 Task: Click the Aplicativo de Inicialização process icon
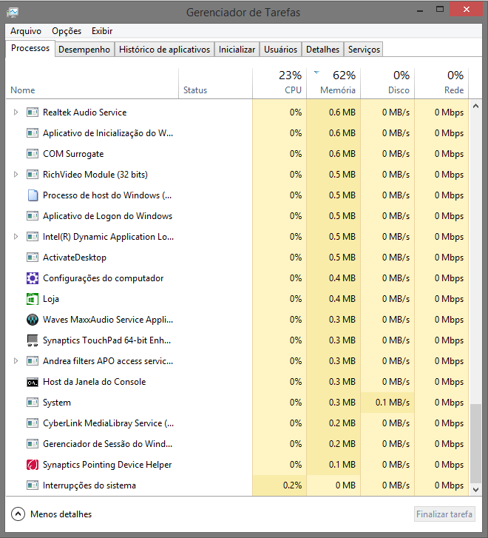coord(33,132)
